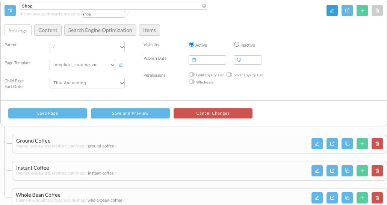The image size is (387, 205).
Task: Click the Ground Coffee page title
Action: click(33, 141)
